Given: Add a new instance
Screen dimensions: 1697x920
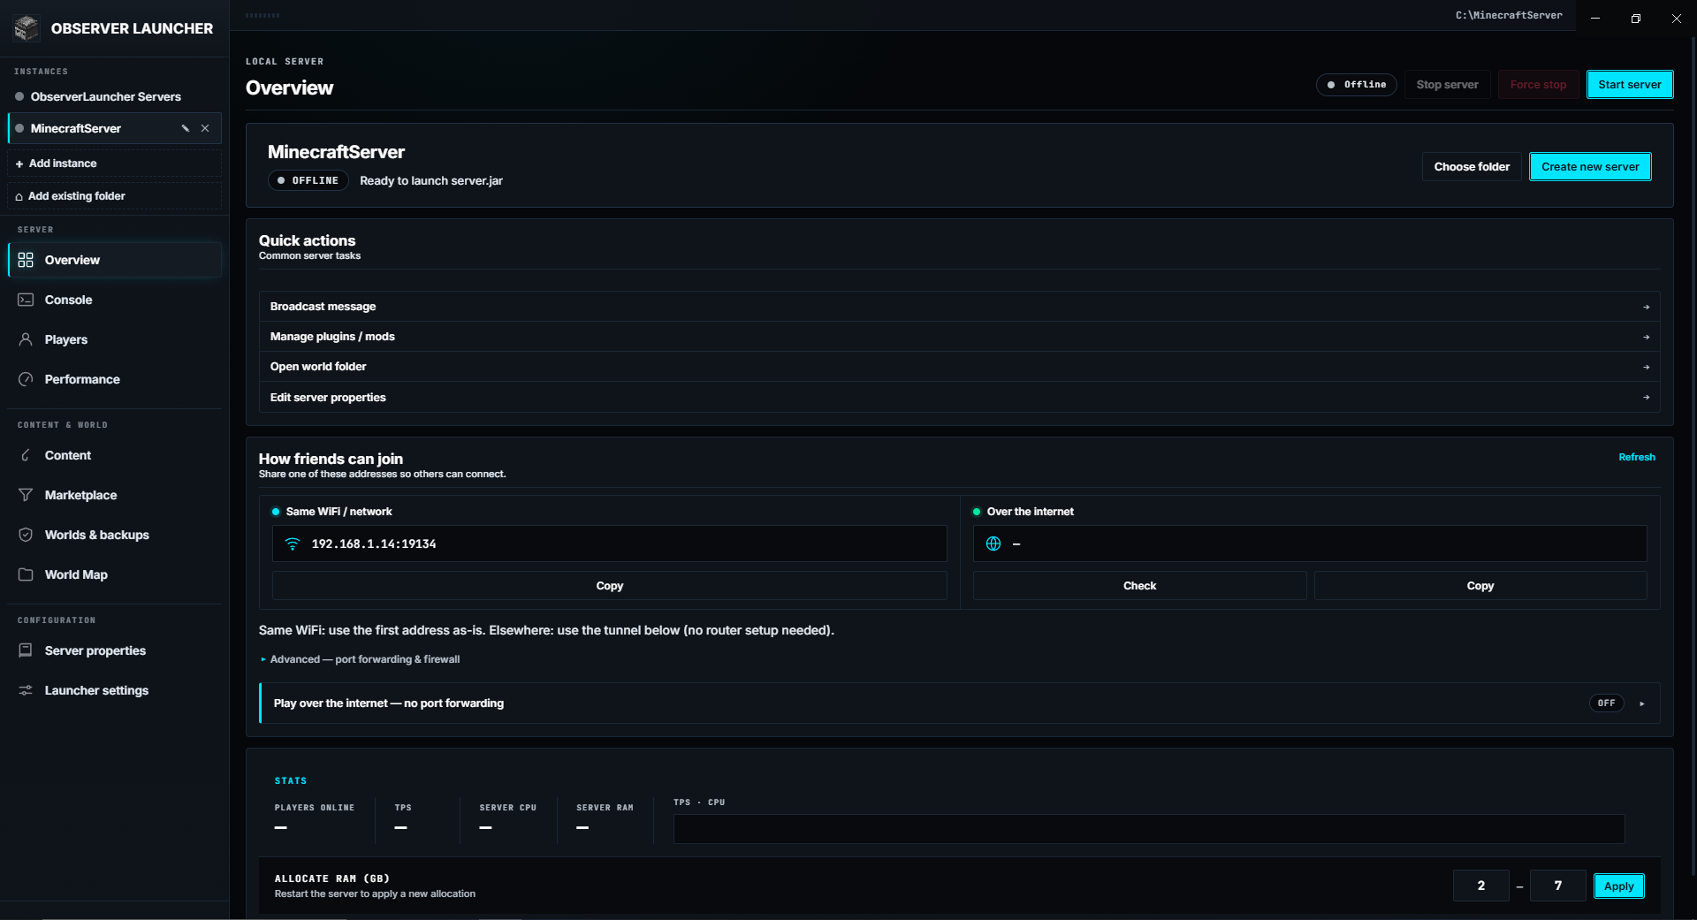Looking at the screenshot, I should tap(114, 163).
